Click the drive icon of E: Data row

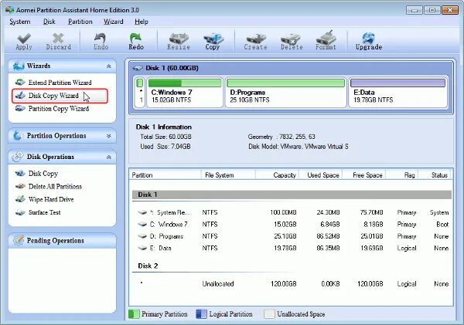pyautogui.click(x=142, y=248)
